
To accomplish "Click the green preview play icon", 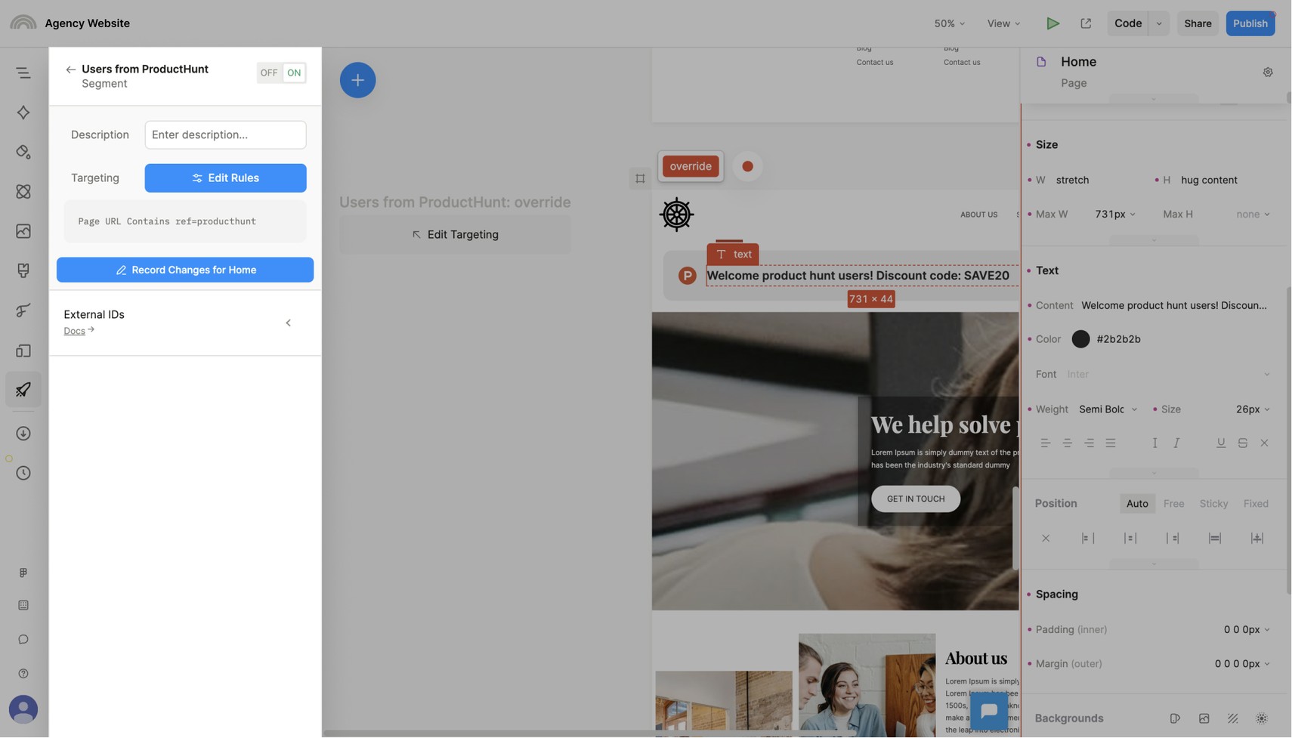I will click(x=1052, y=23).
